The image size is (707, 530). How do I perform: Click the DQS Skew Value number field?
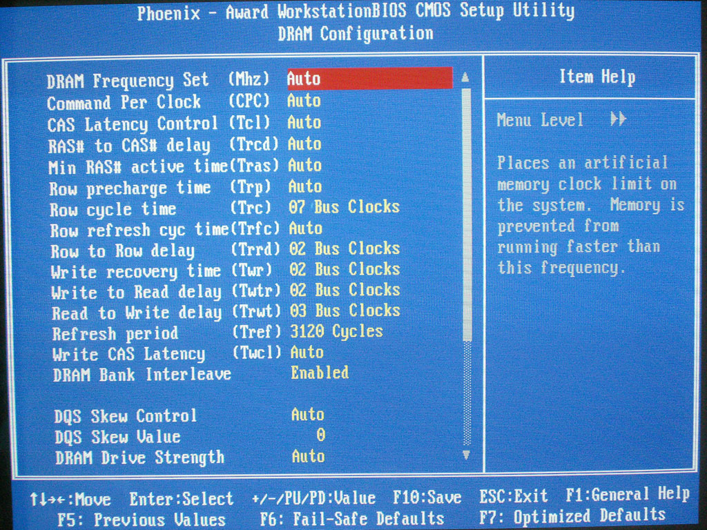320,435
